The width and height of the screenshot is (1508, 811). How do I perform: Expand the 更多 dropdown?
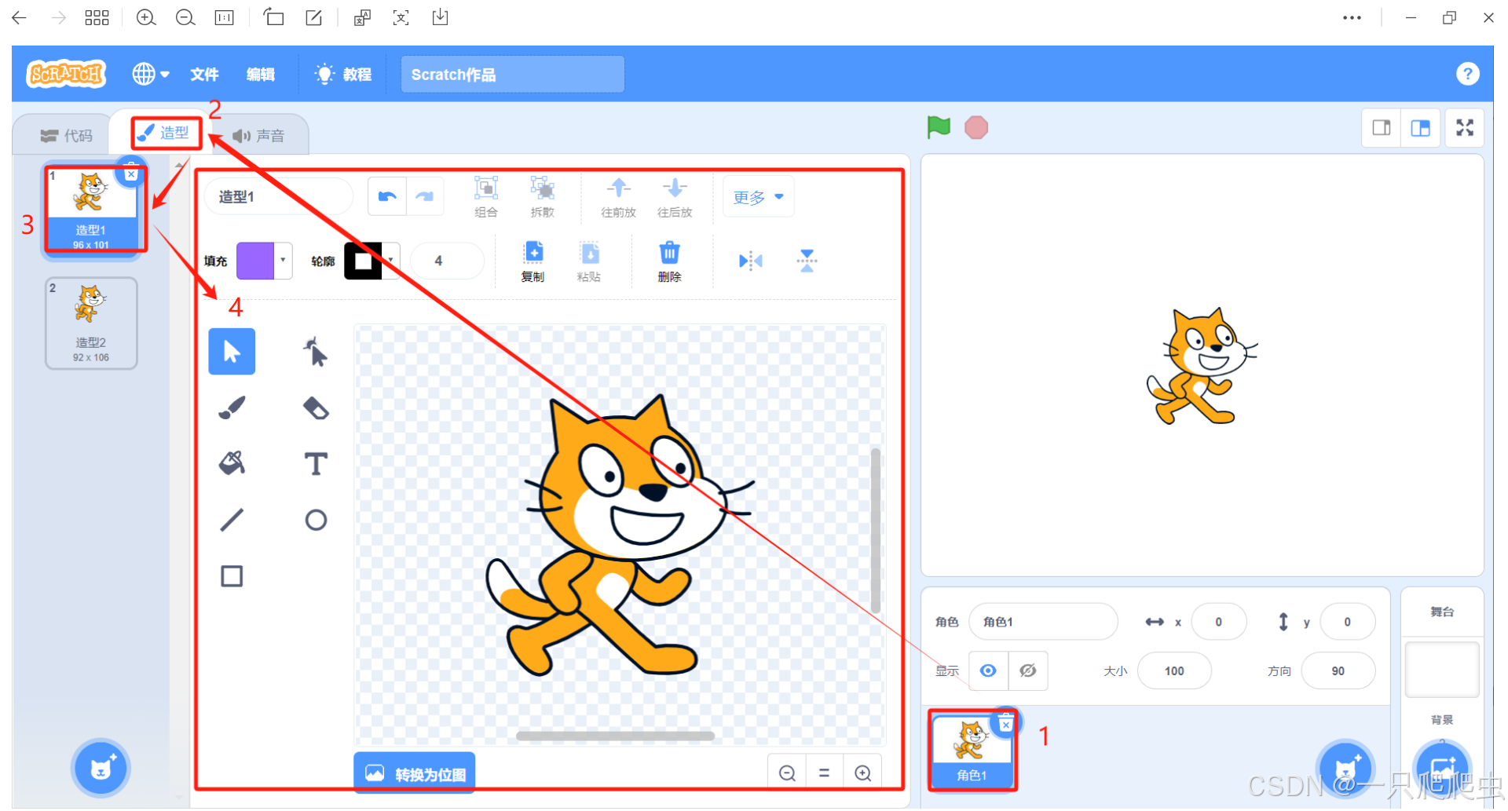click(758, 197)
